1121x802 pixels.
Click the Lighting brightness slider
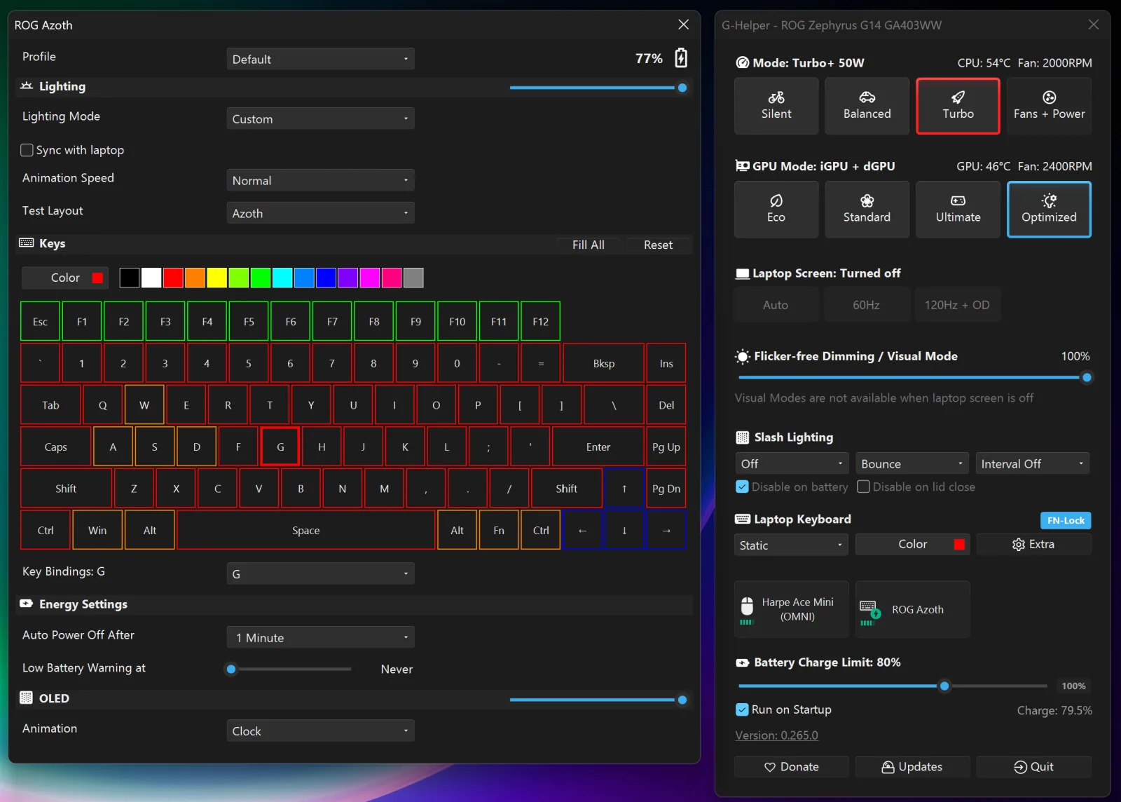pyautogui.click(x=598, y=88)
